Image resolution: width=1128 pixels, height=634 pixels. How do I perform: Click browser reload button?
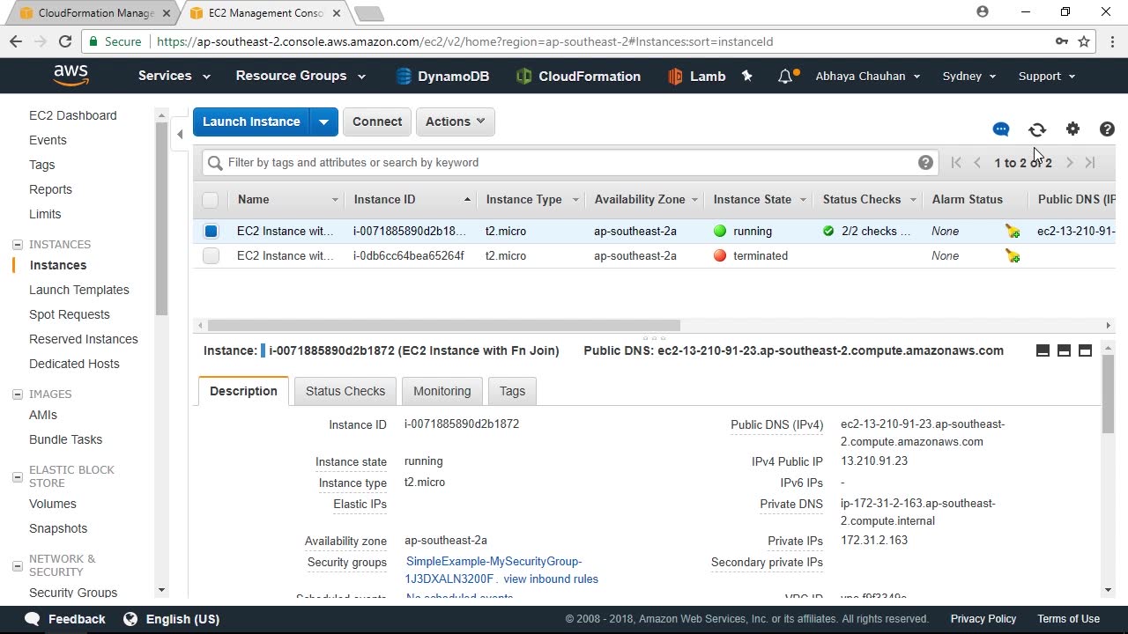tap(64, 41)
